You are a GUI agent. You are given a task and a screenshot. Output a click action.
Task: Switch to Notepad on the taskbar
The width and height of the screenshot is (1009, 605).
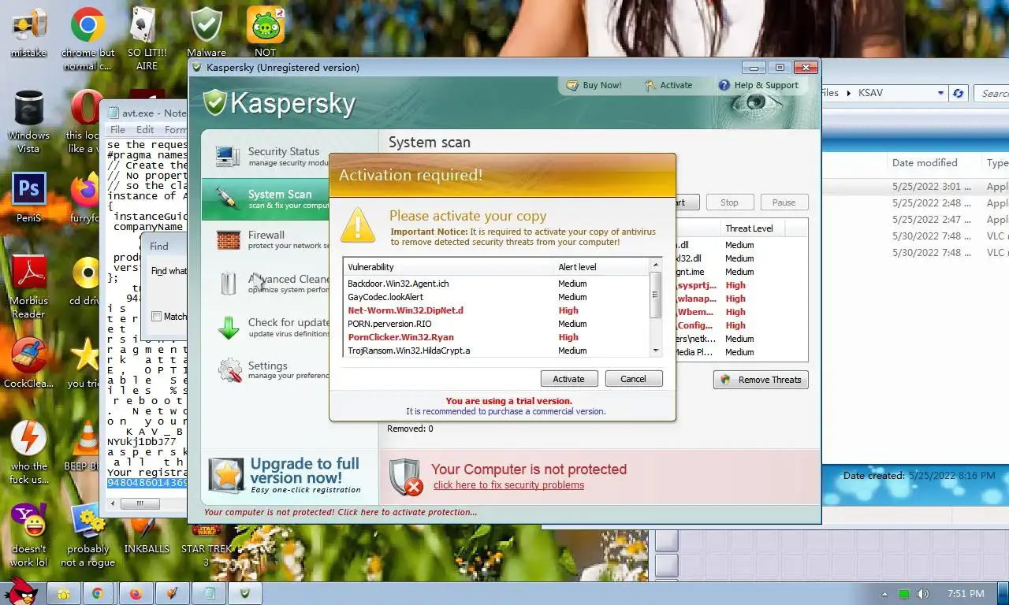coord(209,594)
